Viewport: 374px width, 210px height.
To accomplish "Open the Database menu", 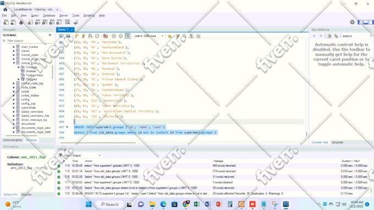I will [49, 15].
